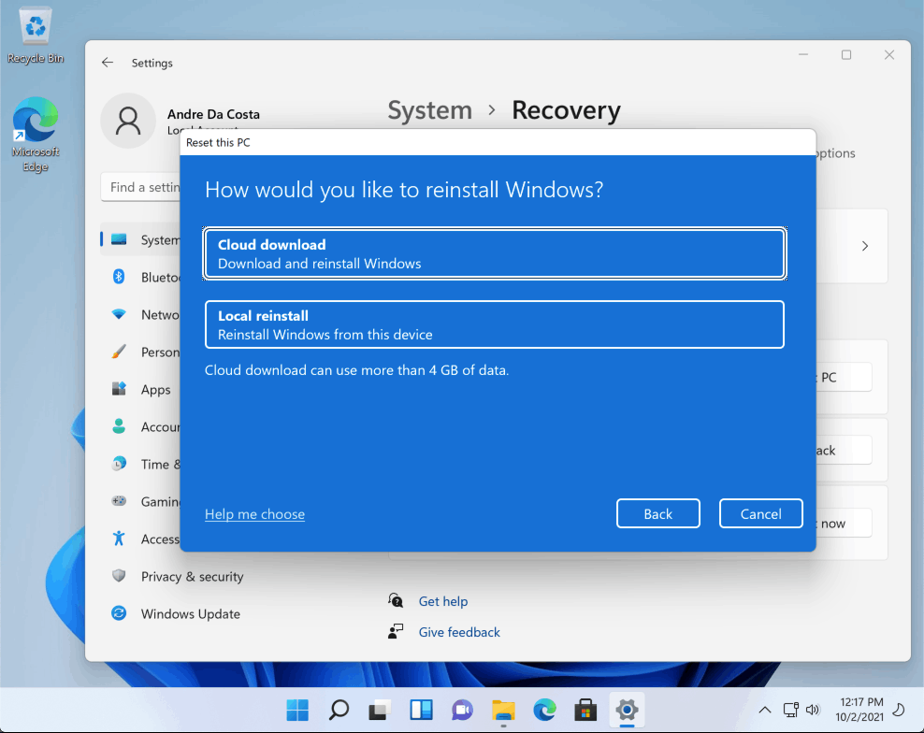
Task: Adjust the volume from the system tray speaker
Action: point(812,710)
